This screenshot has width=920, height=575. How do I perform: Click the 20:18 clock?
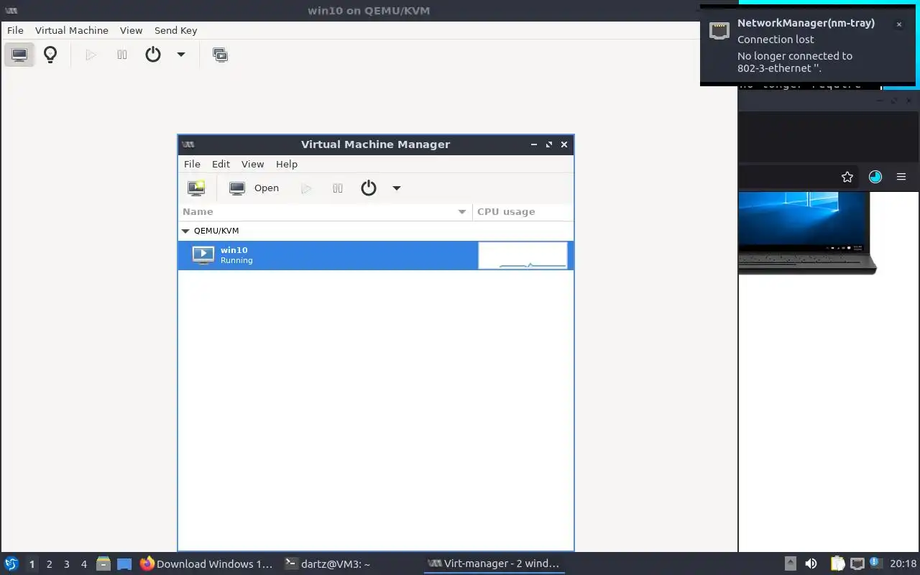pos(903,564)
